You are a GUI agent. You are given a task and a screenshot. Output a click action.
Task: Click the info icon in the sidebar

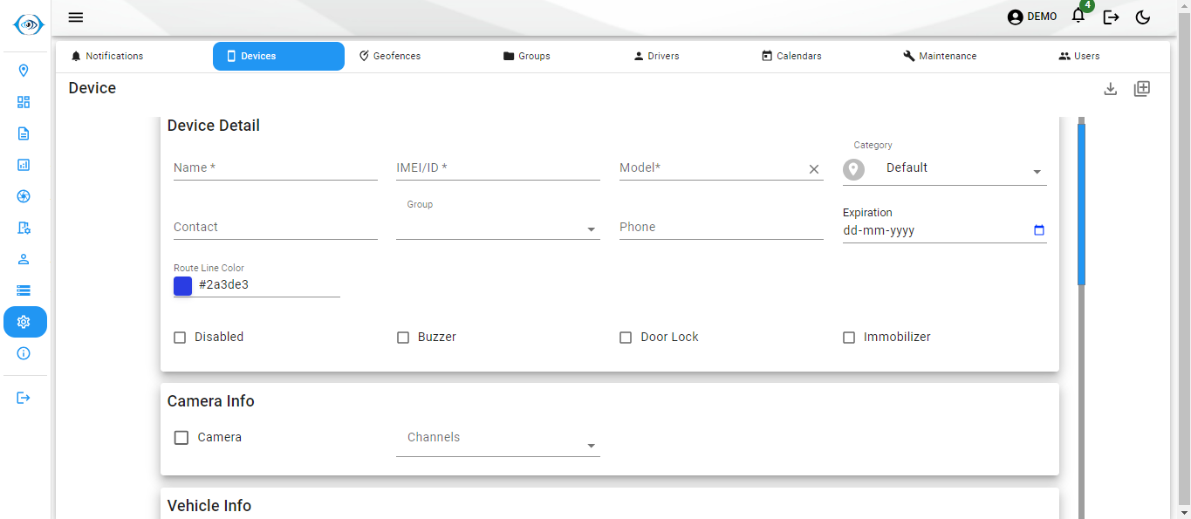coord(24,352)
